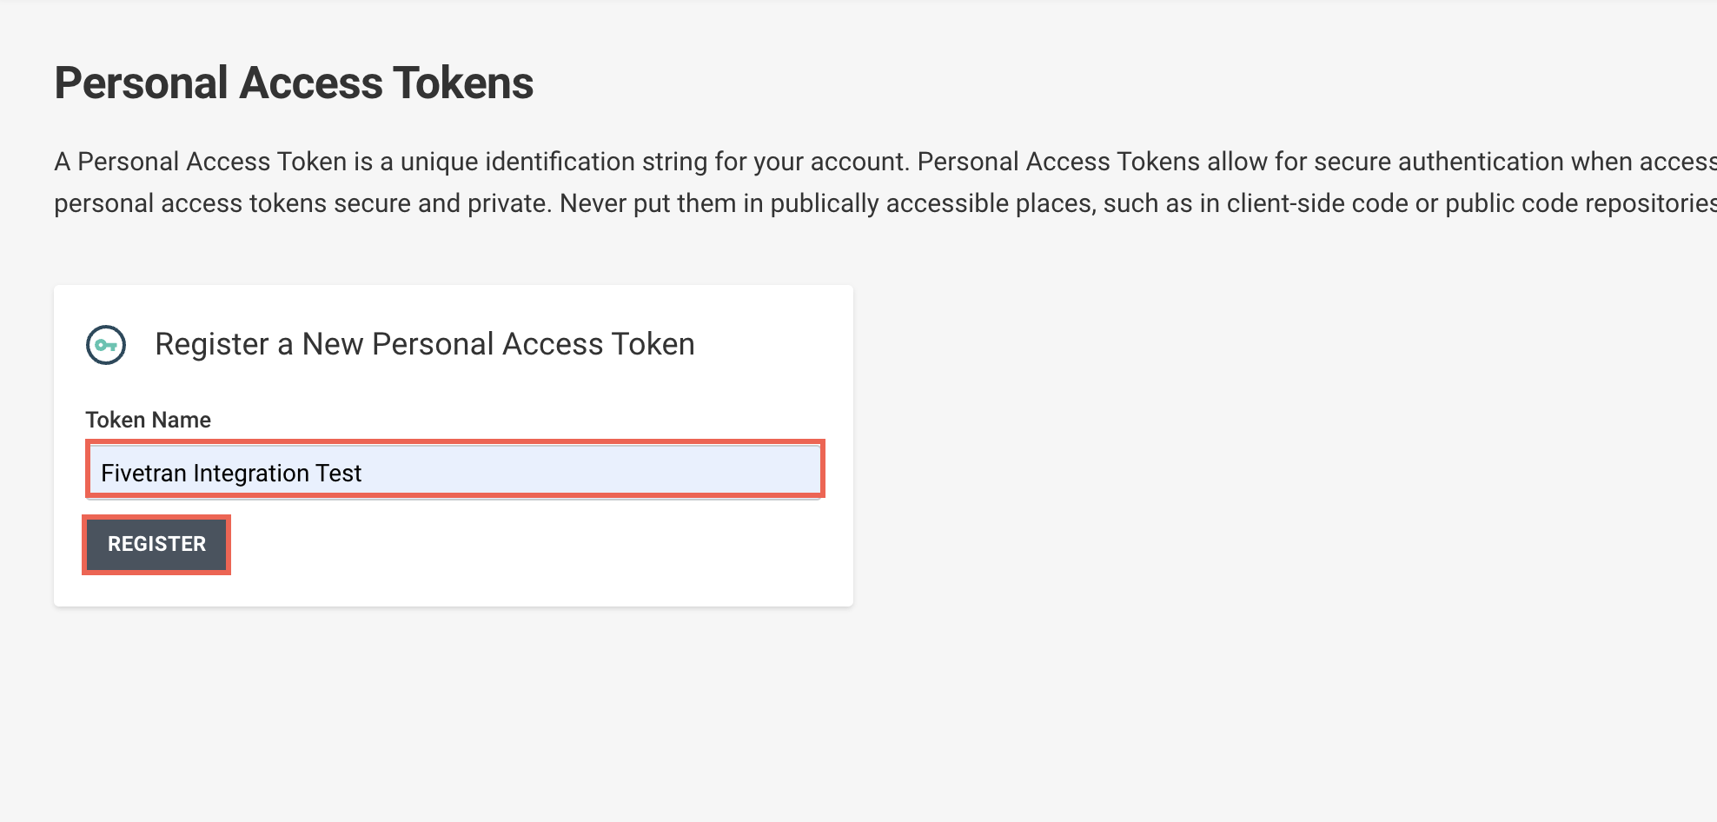Focus the Token Name input field
The height and width of the screenshot is (822, 1717).
(454, 470)
